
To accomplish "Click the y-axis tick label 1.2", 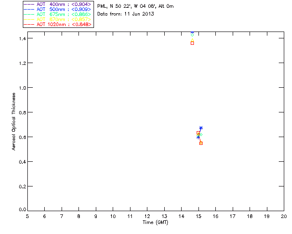I will [x=22, y=63].
